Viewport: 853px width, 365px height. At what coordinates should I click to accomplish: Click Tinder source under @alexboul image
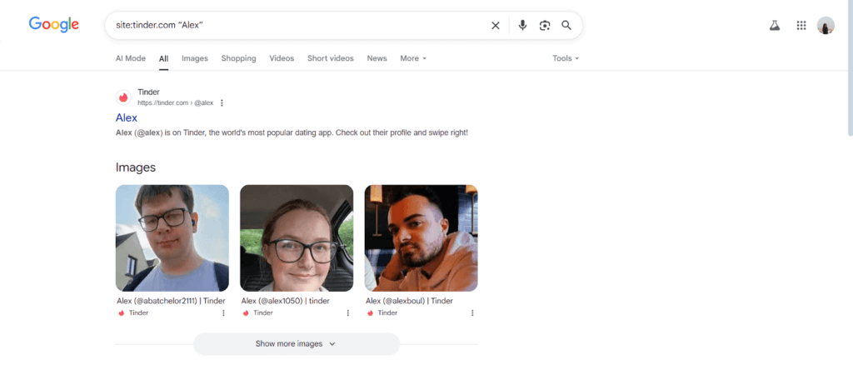pyautogui.click(x=382, y=312)
